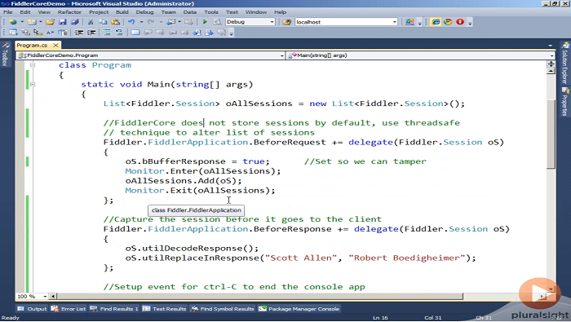Save the current file with disk icon
Viewport: 571px width, 322px height.
point(62,22)
